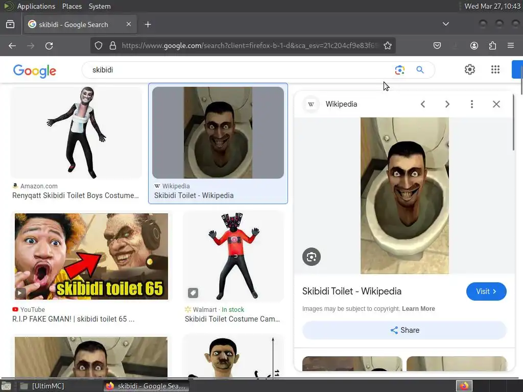Show next image in preview panel
The width and height of the screenshot is (523, 392).
click(447, 104)
